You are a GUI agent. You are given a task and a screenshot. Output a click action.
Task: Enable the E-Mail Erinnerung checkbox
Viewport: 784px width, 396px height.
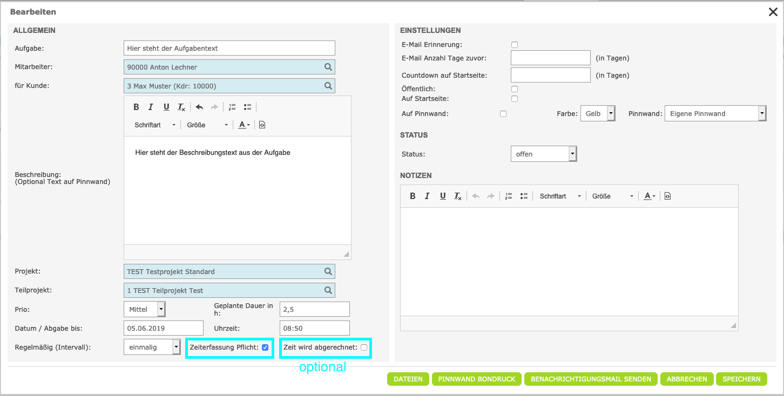(x=515, y=45)
